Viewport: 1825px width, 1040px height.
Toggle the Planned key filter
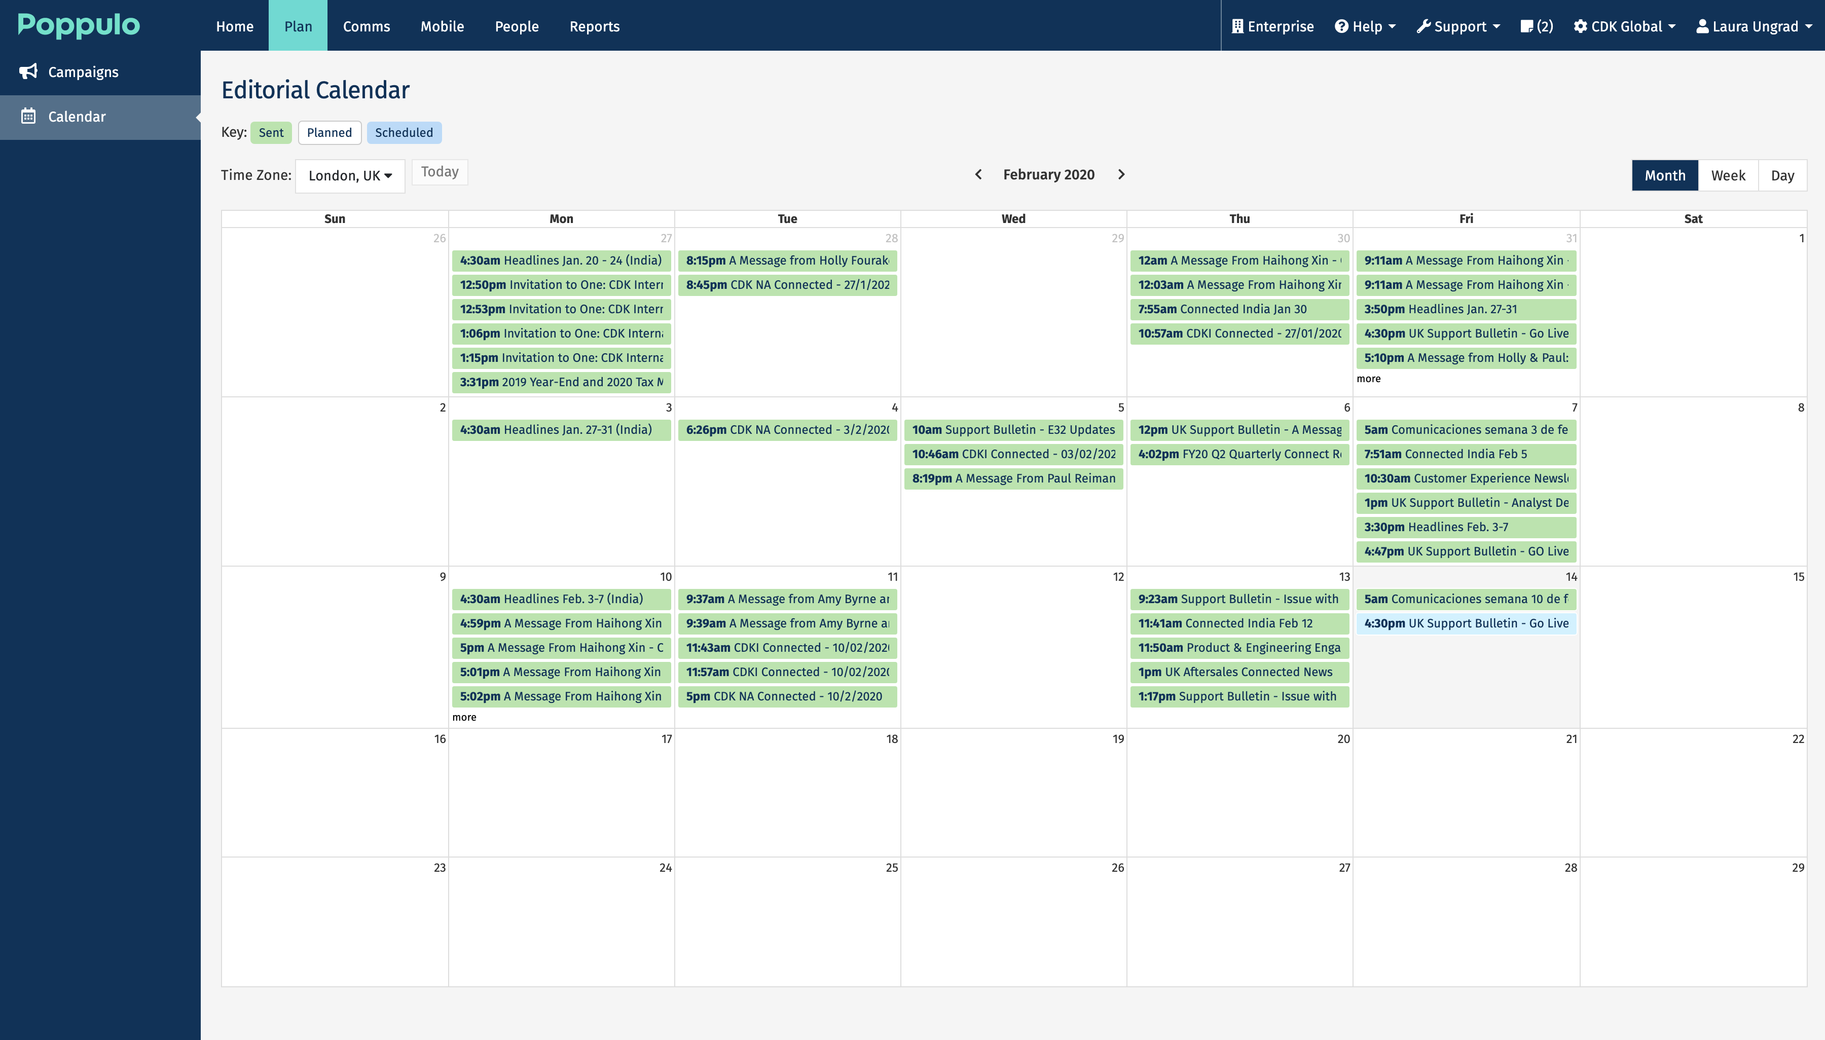click(330, 132)
